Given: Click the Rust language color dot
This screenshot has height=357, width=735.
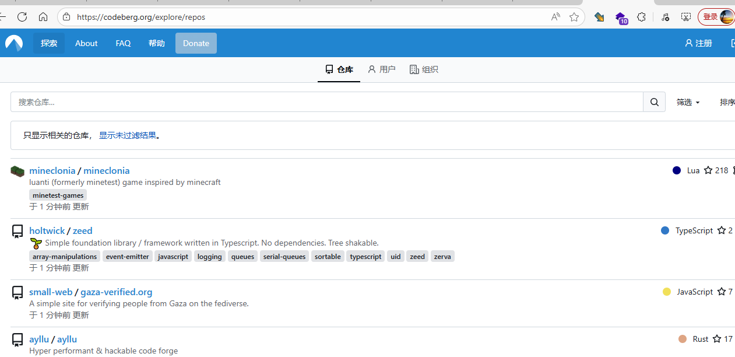Looking at the screenshot, I should 683,339.
